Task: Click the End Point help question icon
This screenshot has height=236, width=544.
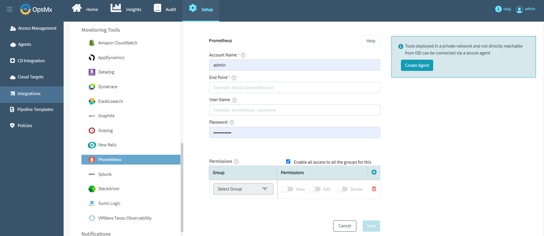Action: [x=234, y=78]
